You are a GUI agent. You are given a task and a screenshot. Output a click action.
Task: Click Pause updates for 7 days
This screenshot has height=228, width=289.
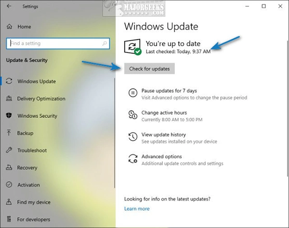(169, 90)
